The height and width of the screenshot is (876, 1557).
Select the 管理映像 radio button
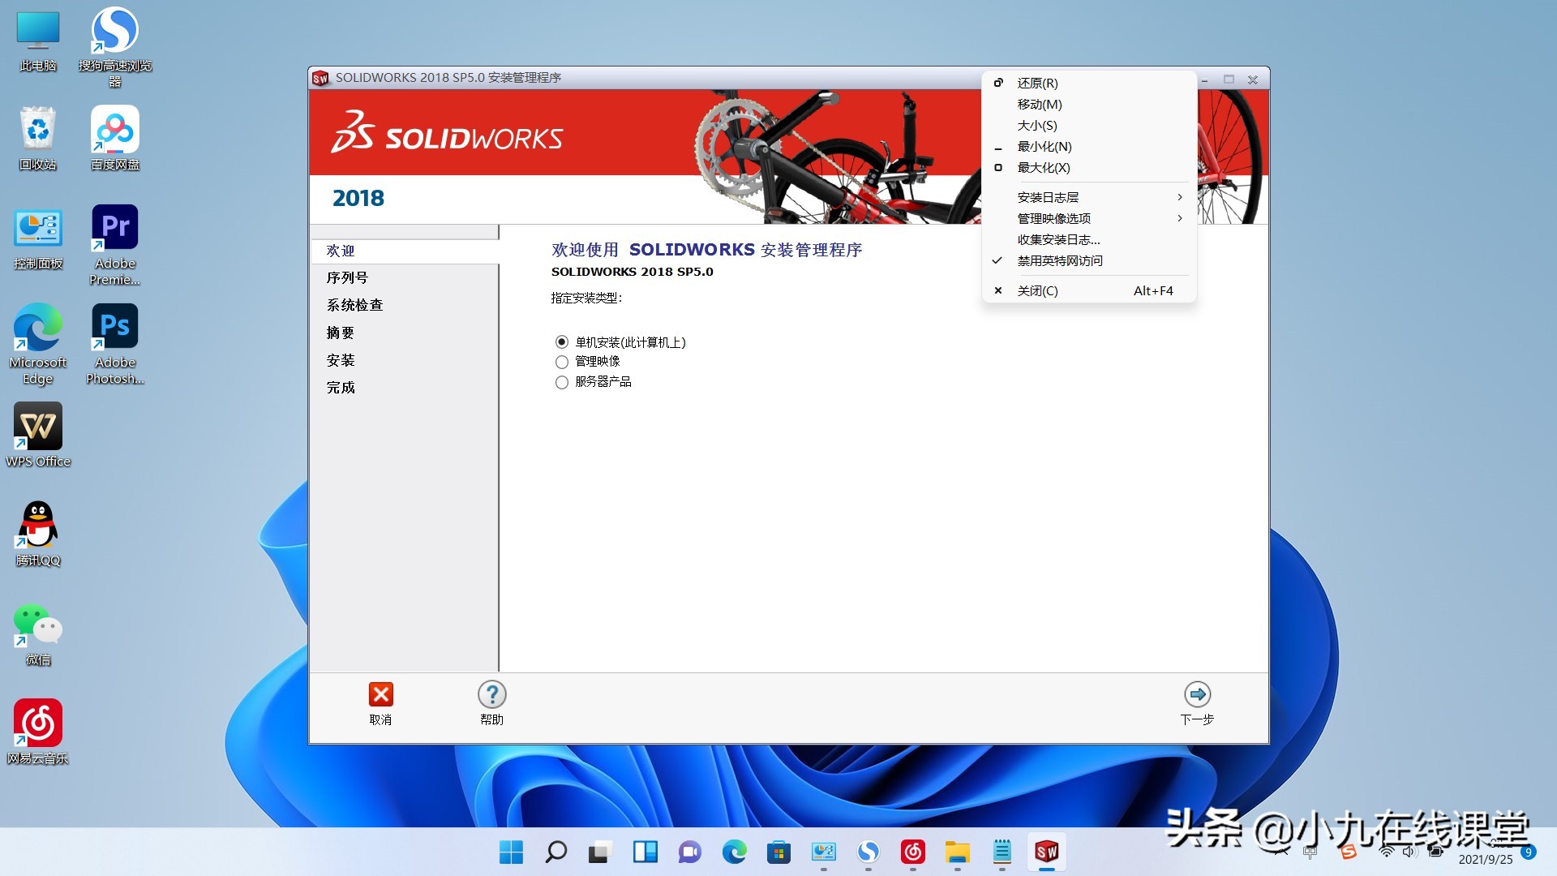(x=562, y=362)
